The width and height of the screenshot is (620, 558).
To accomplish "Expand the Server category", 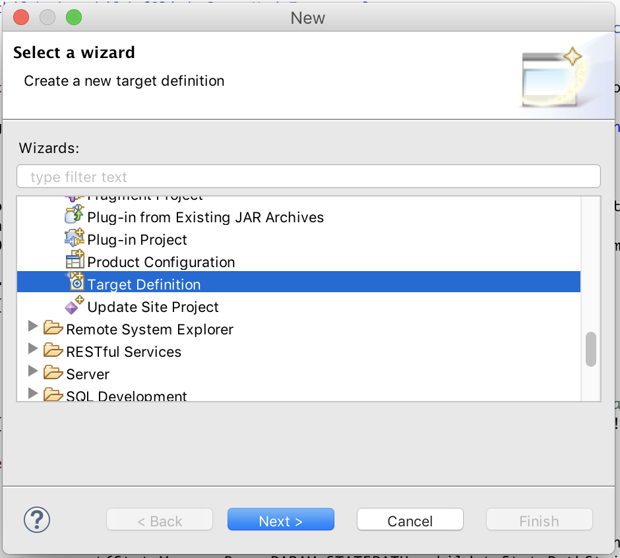I will pos(33,373).
